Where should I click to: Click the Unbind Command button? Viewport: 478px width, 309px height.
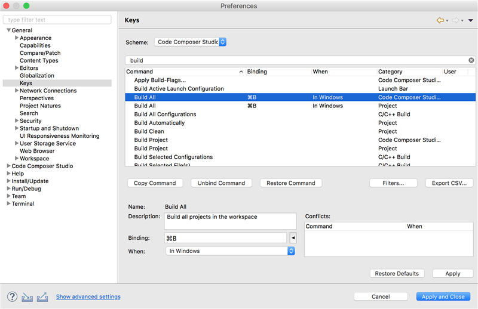point(221,183)
